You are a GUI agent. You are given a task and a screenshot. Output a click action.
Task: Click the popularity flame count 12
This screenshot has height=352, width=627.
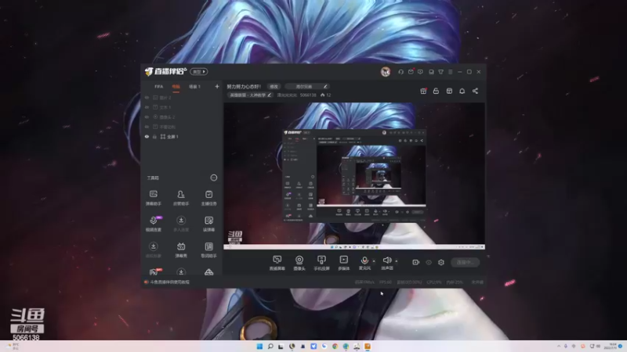[x=325, y=95]
